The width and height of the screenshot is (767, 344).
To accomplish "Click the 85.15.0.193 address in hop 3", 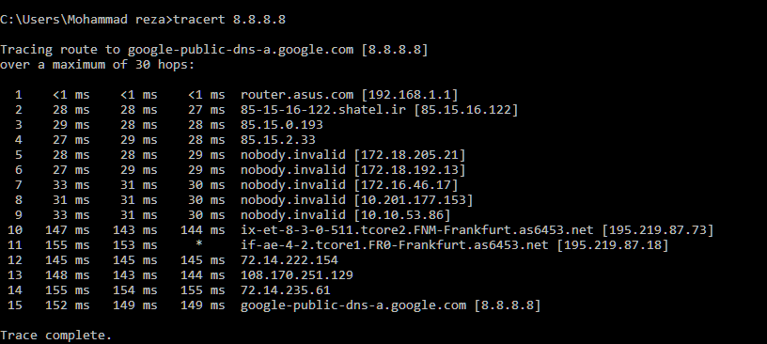I will 281,125.
